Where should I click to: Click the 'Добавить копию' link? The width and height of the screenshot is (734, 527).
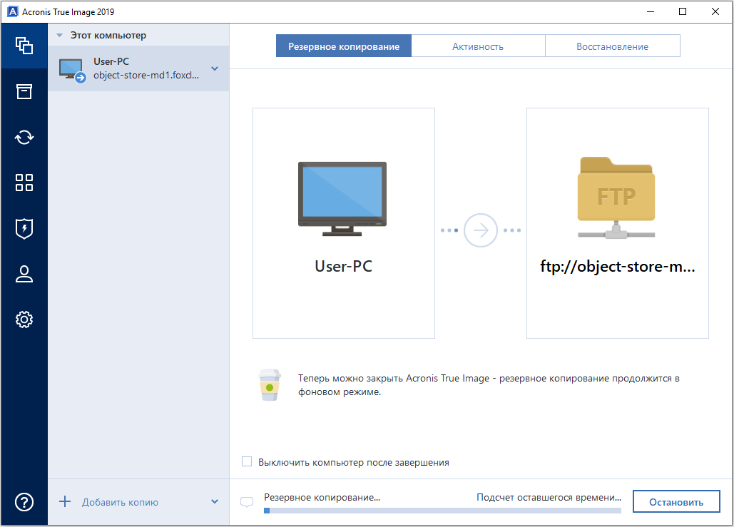pyautogui.click(x=121, y=502)
